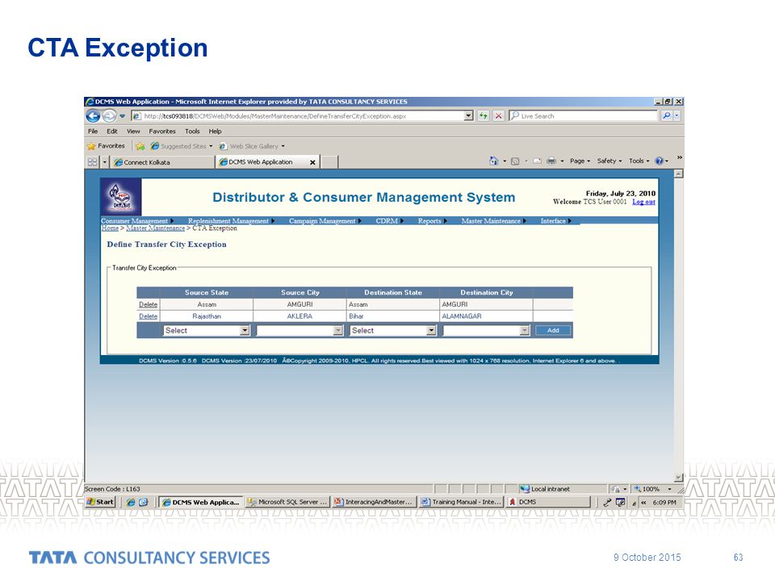Screen dimensions: 775x581
Task: Click the Add button
Action: tap(553, 331)
